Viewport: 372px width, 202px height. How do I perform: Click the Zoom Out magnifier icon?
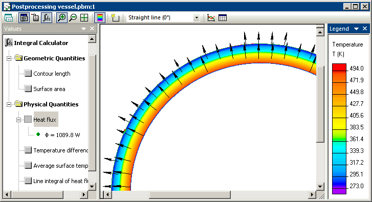[73, 18]
